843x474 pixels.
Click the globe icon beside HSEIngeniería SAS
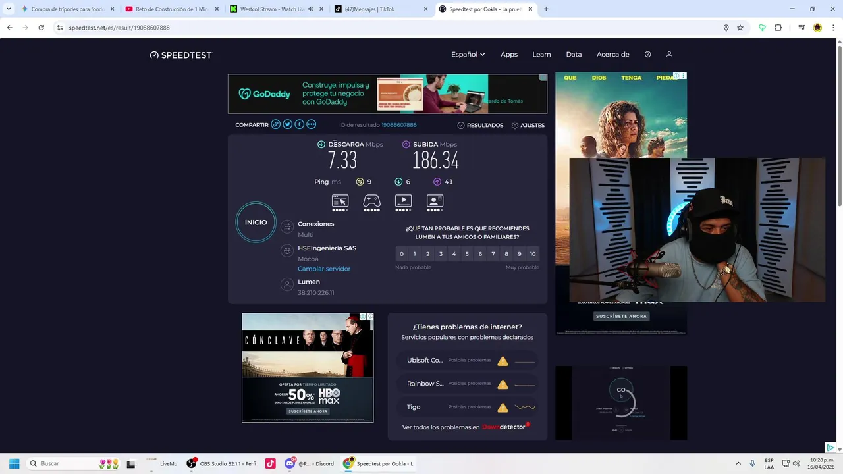[286, 251]
